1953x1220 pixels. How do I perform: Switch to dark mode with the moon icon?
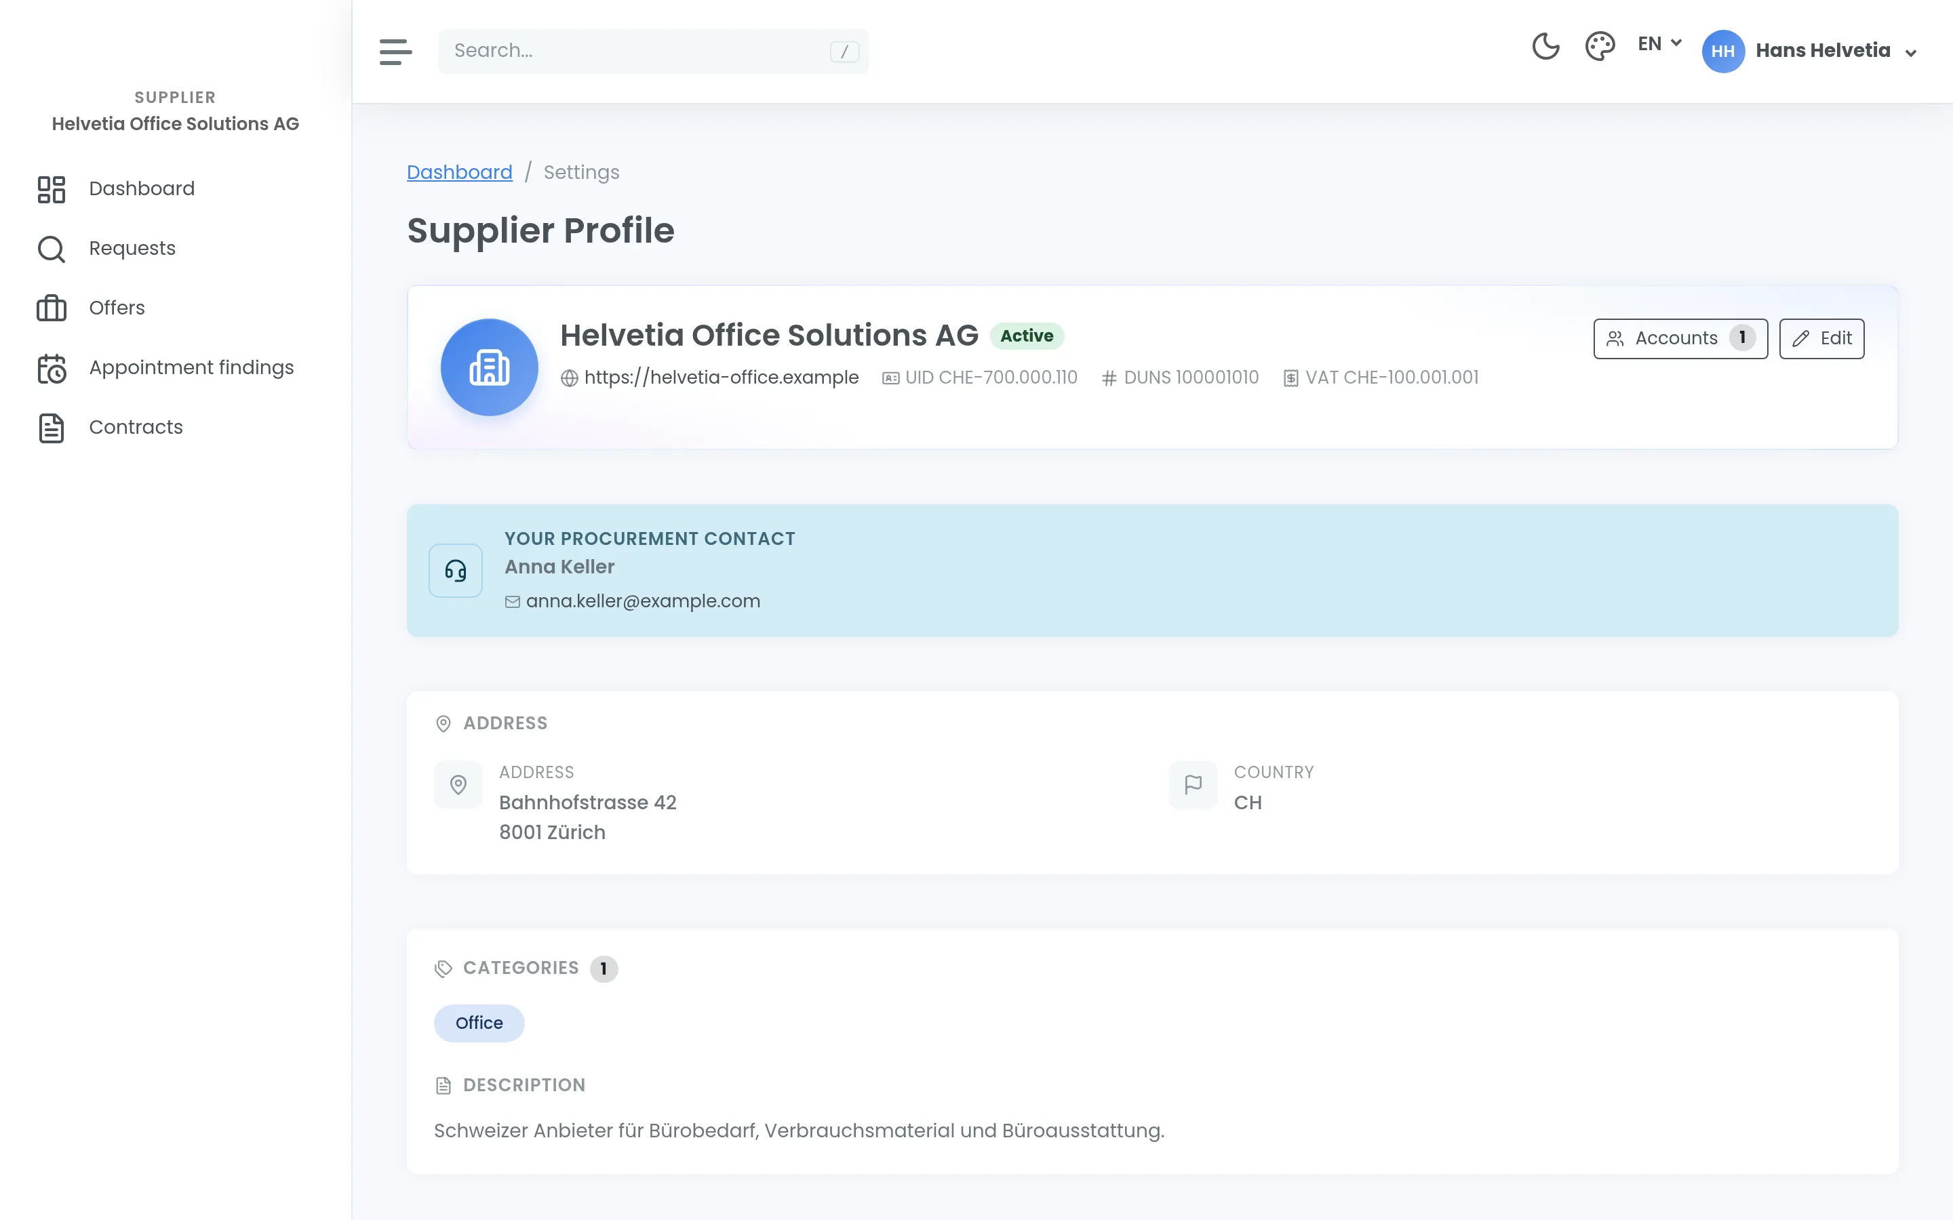click(x=1545, y=46)
